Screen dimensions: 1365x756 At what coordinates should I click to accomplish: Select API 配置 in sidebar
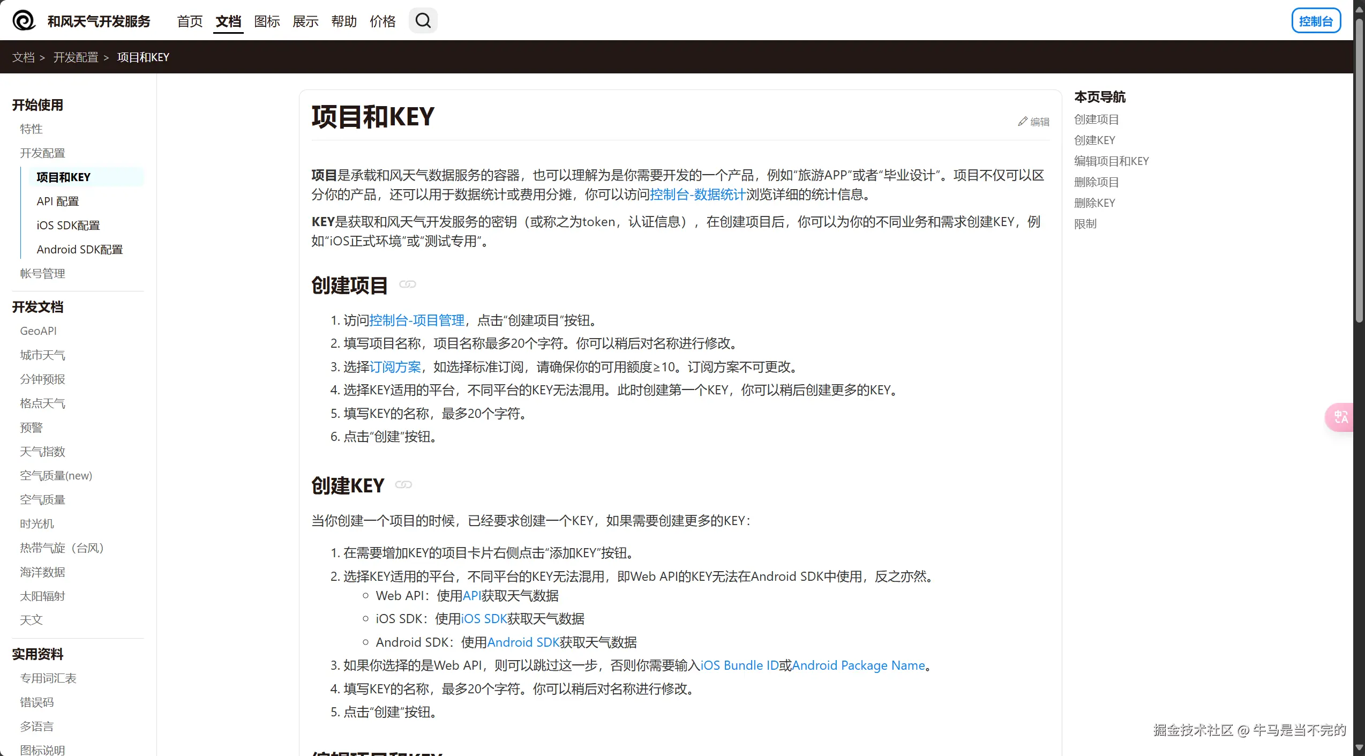click(57, 201)
